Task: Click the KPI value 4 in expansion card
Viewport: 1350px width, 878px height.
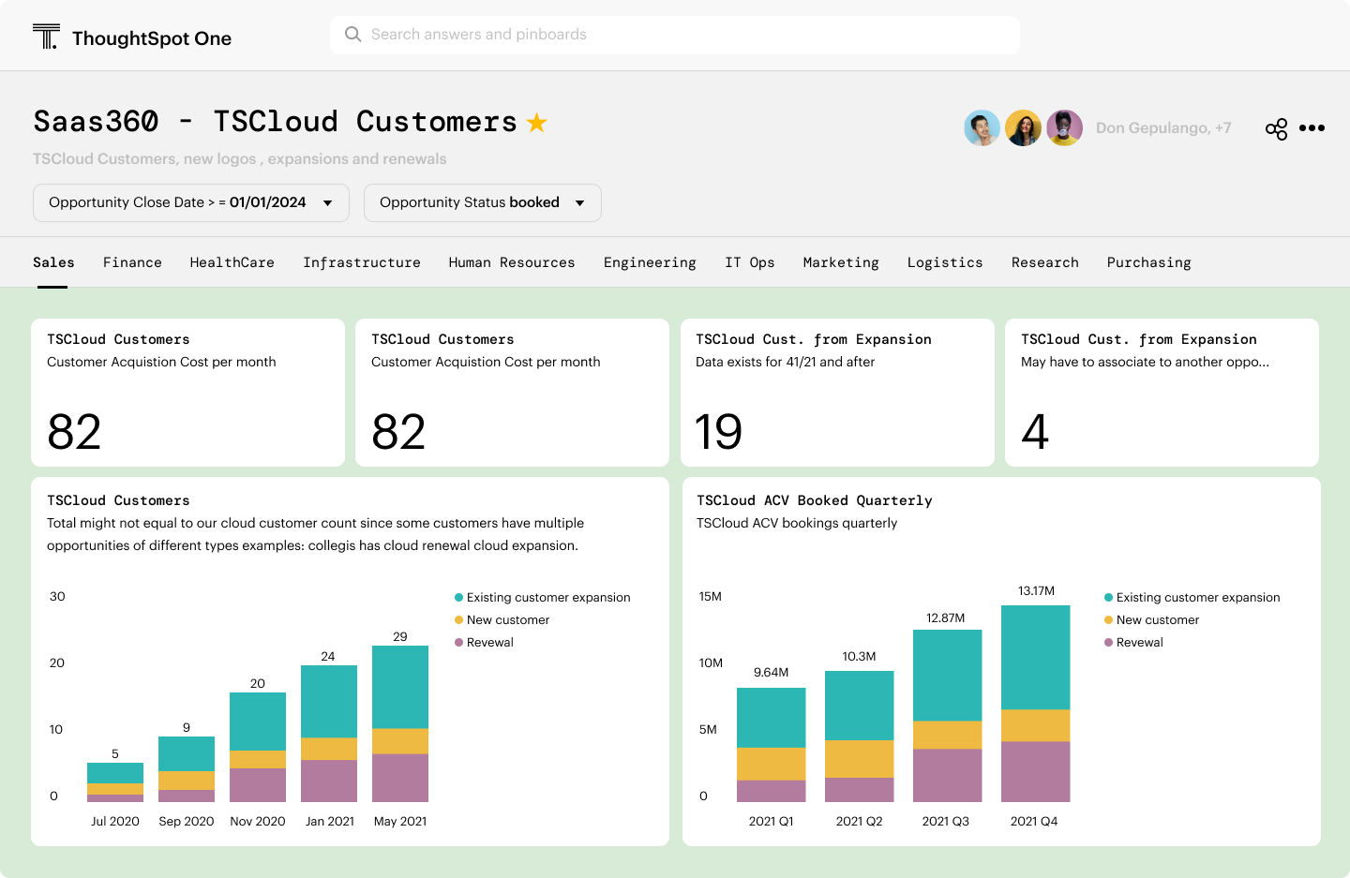Action: tap(1035, 432)
